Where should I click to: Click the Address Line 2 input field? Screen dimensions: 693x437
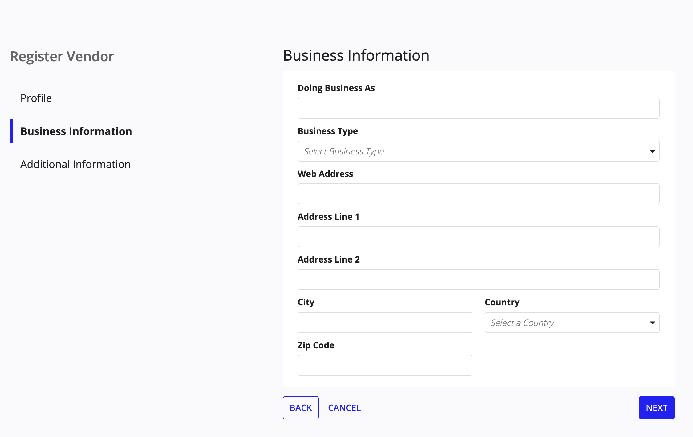coord(478,279)
